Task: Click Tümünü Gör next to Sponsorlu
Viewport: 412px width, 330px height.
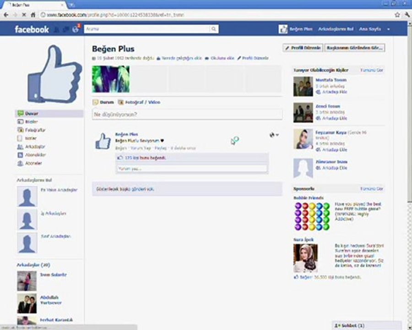Action: point(372,189)
